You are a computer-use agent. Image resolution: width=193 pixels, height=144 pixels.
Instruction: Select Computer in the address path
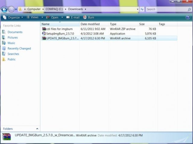[x=34, y=9]
